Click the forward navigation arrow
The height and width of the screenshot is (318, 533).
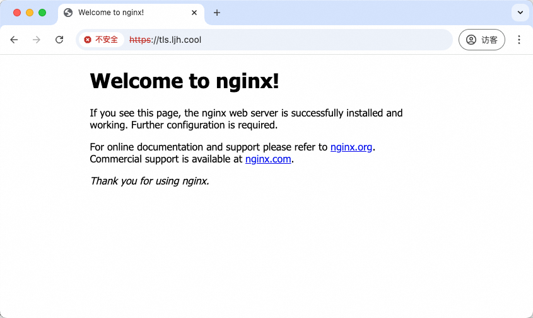pyautogui.click(x=37, y=40)
